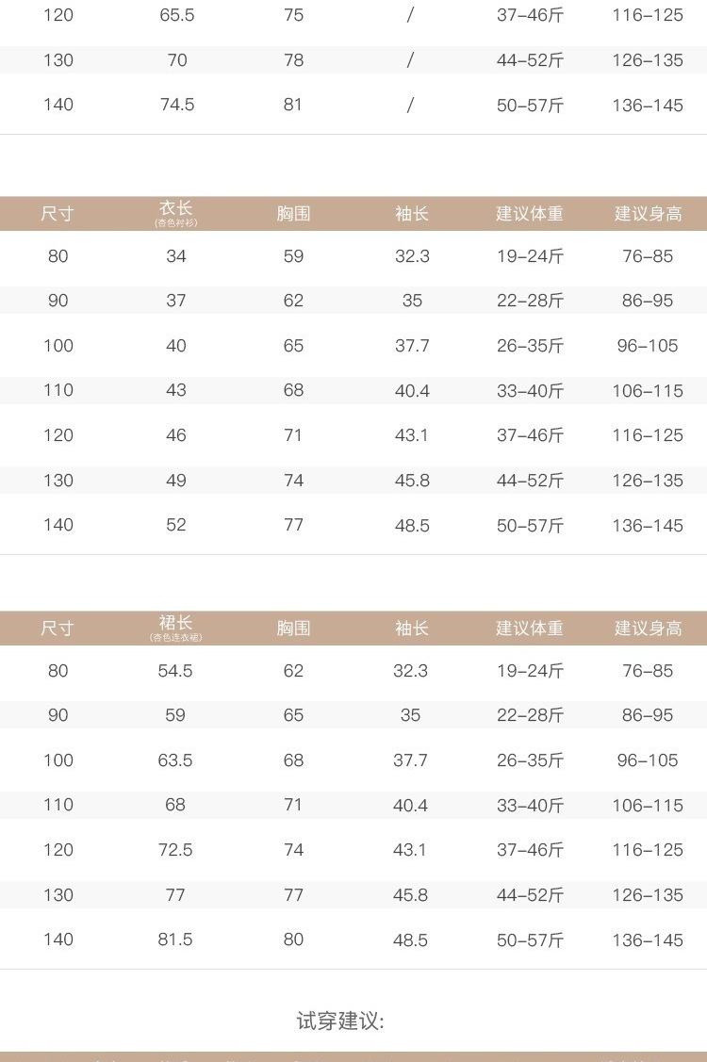Image resolution: width=707 pixels, height=1062 pixels.
Task: Click shirt length 46 in size 120 row
Action: [x=176, y=434]
